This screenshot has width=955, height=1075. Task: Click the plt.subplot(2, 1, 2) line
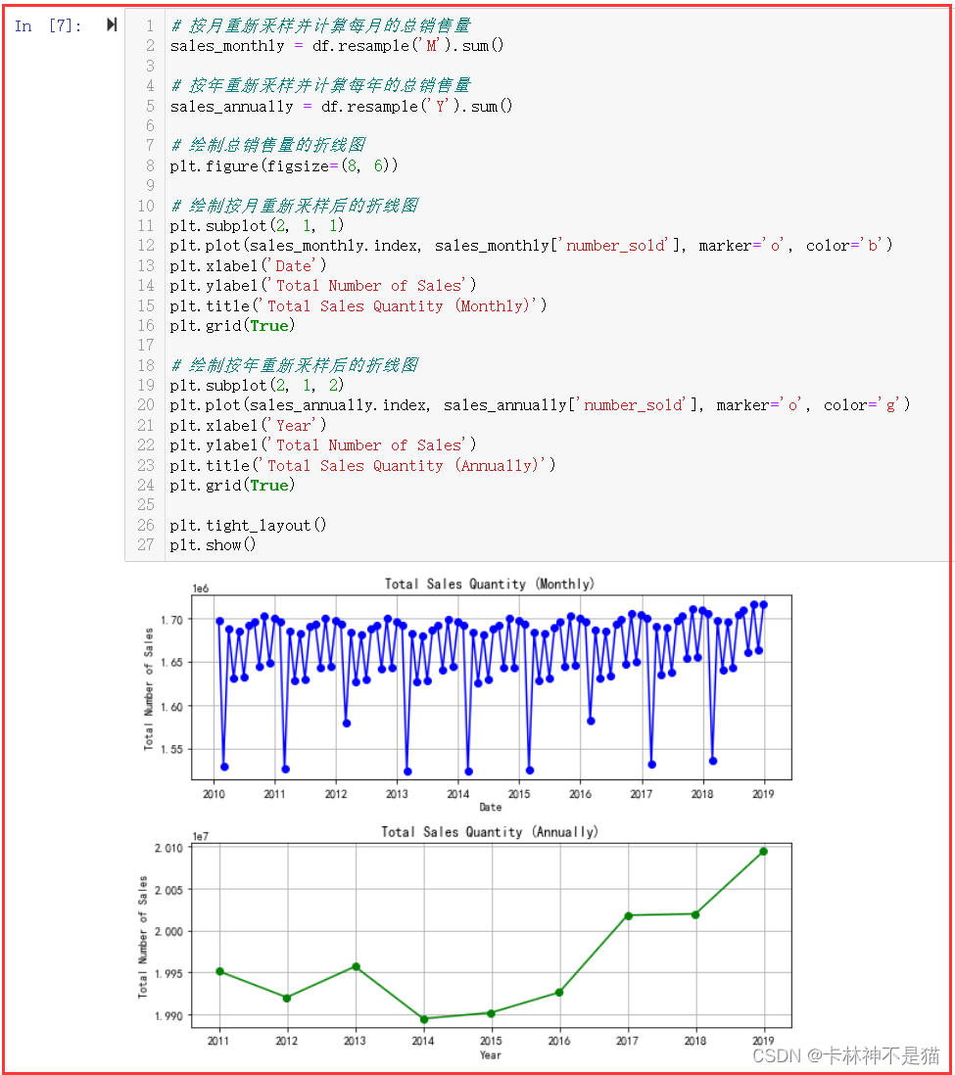(x=258, y=386)
